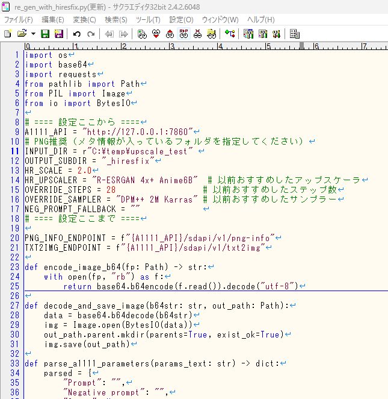Clear search marks with the red X binoculars icon
Screen dimensions: 388x399
[197, 34]
